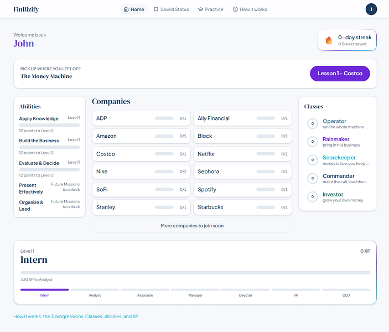Click the Apply Knowledge ability label
The height and width of the screenshot is (332, 389).
[39, 118]
